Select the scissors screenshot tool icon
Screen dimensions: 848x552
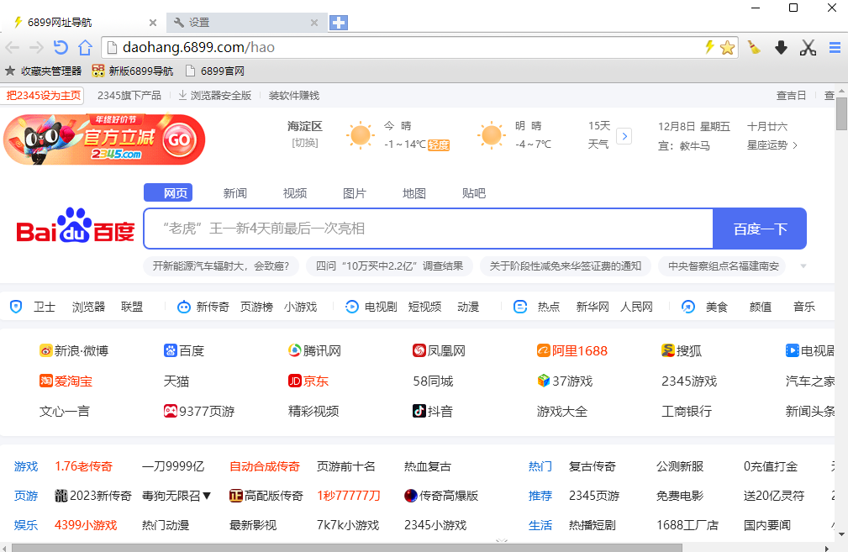pos(807,48)
